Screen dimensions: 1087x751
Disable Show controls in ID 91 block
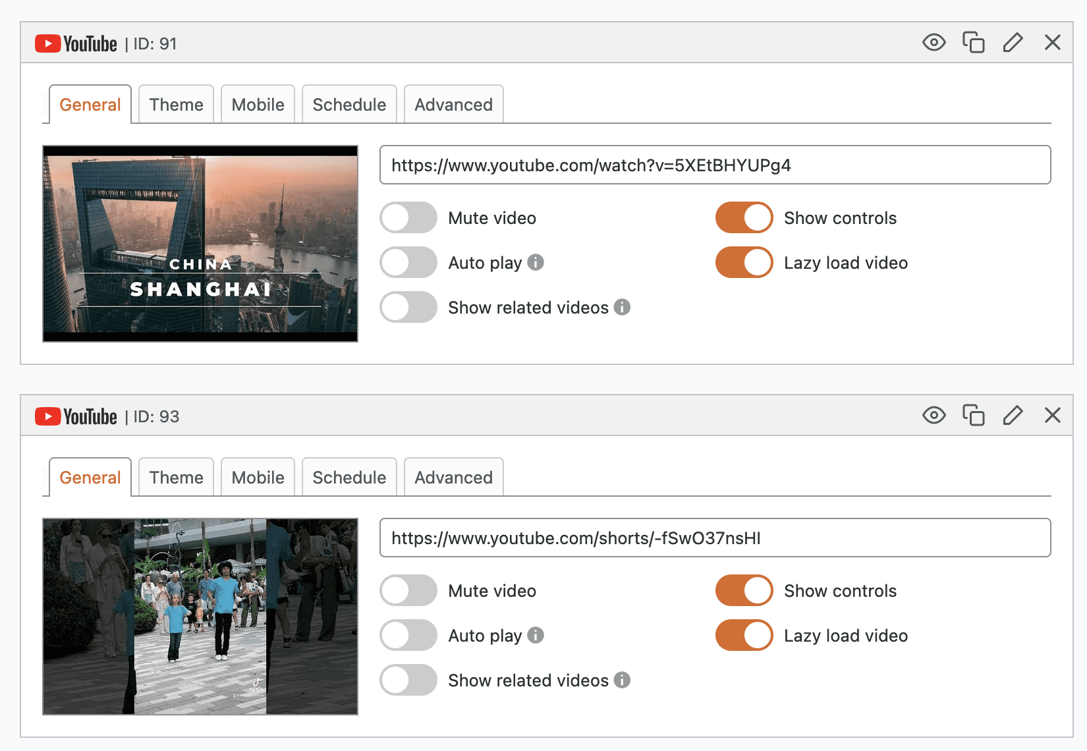coord(744,218)
